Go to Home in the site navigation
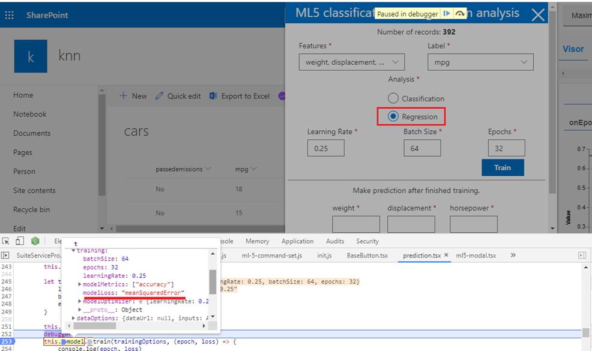592x351 pixels. pos(23,95)
